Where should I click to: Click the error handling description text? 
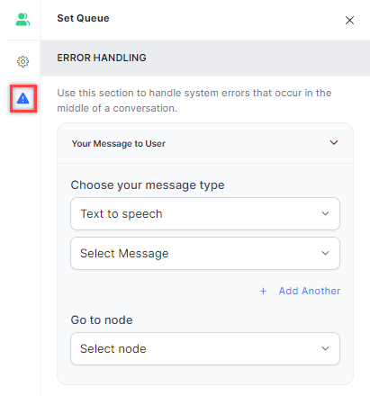194,101
